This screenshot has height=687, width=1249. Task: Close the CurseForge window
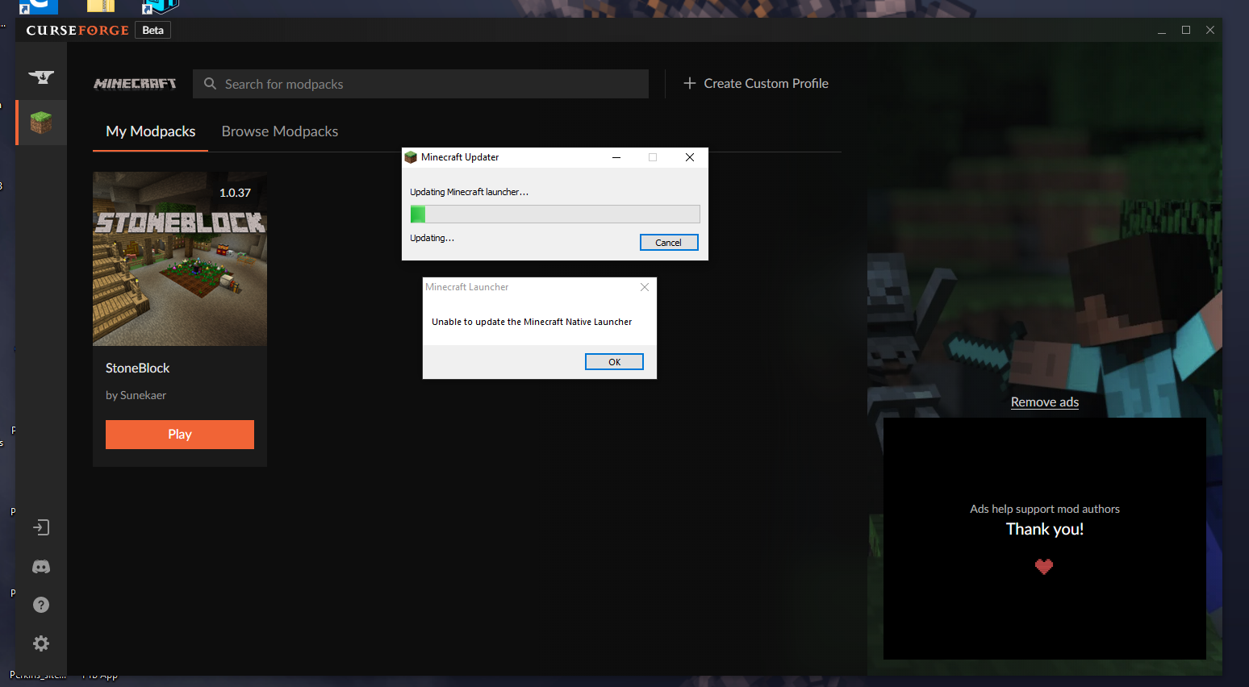click(x=1210, y=30)
